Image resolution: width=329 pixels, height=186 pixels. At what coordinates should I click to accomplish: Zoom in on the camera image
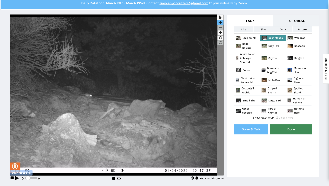click(220, 33)
